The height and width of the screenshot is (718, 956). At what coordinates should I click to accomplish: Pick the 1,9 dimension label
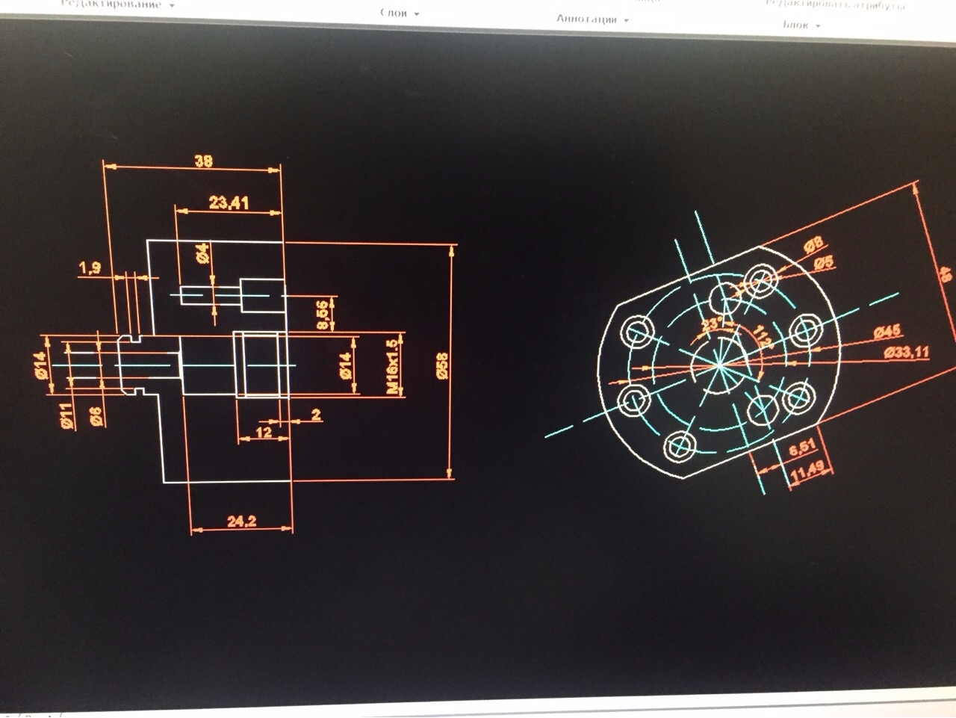click(x=89, y=267)
